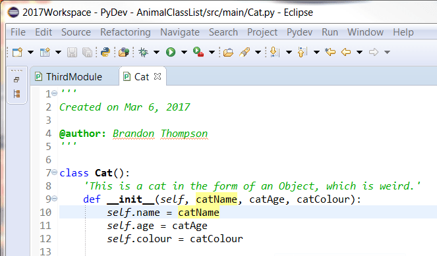Jump to last edit location arrow icon
This screenshot has height=256, width=437.
point(330,52)
